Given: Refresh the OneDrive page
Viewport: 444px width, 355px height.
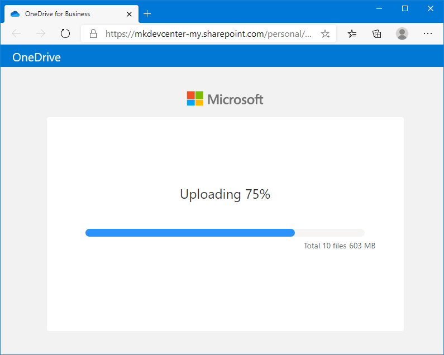Looking at the screenshot, I should pyautogui.click(x=65, y=33).
